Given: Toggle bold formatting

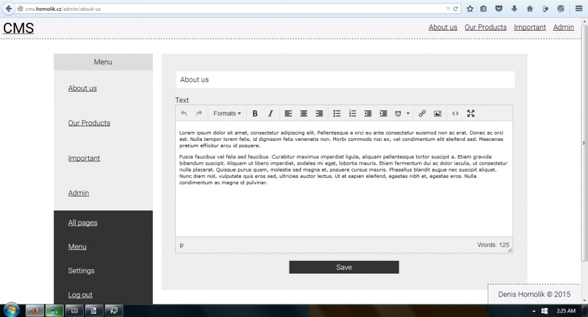Looking at the screenshot, I should tap(255, 114).
